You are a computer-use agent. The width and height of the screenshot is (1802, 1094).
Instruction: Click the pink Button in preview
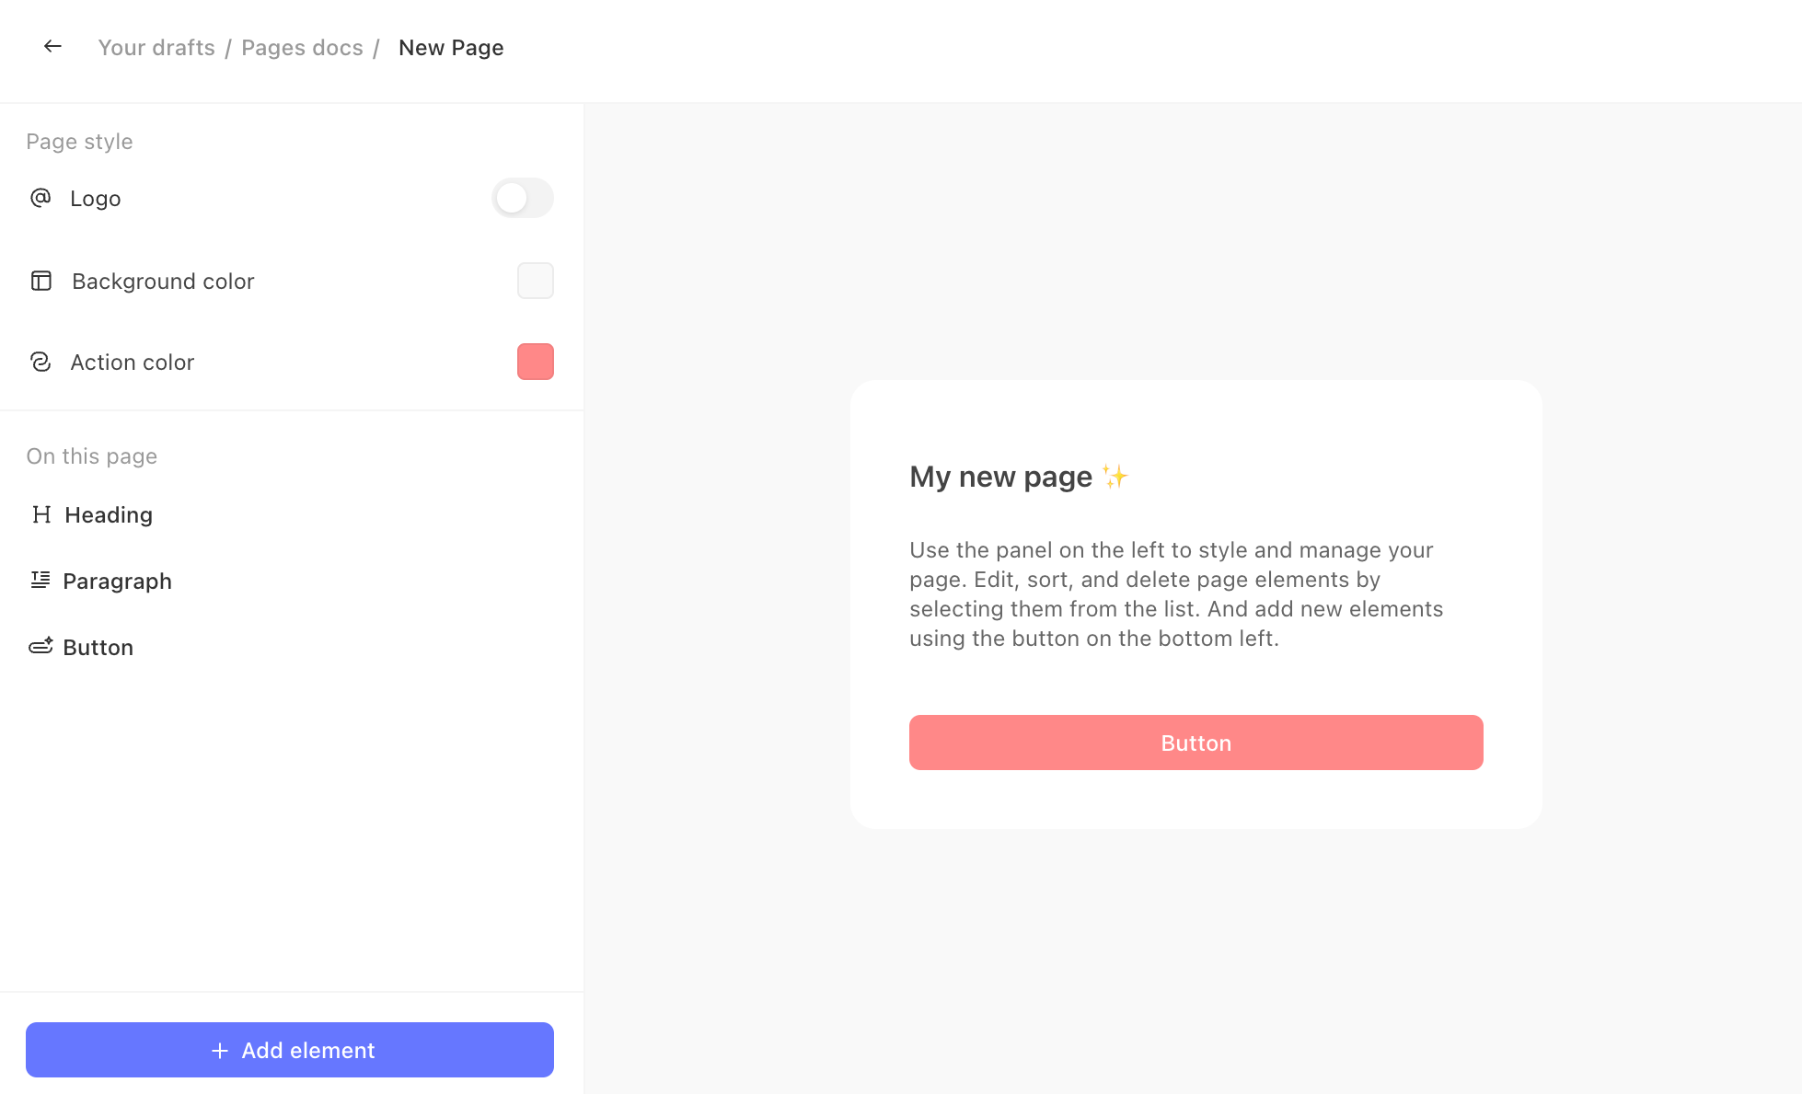tap(1196, 743)
